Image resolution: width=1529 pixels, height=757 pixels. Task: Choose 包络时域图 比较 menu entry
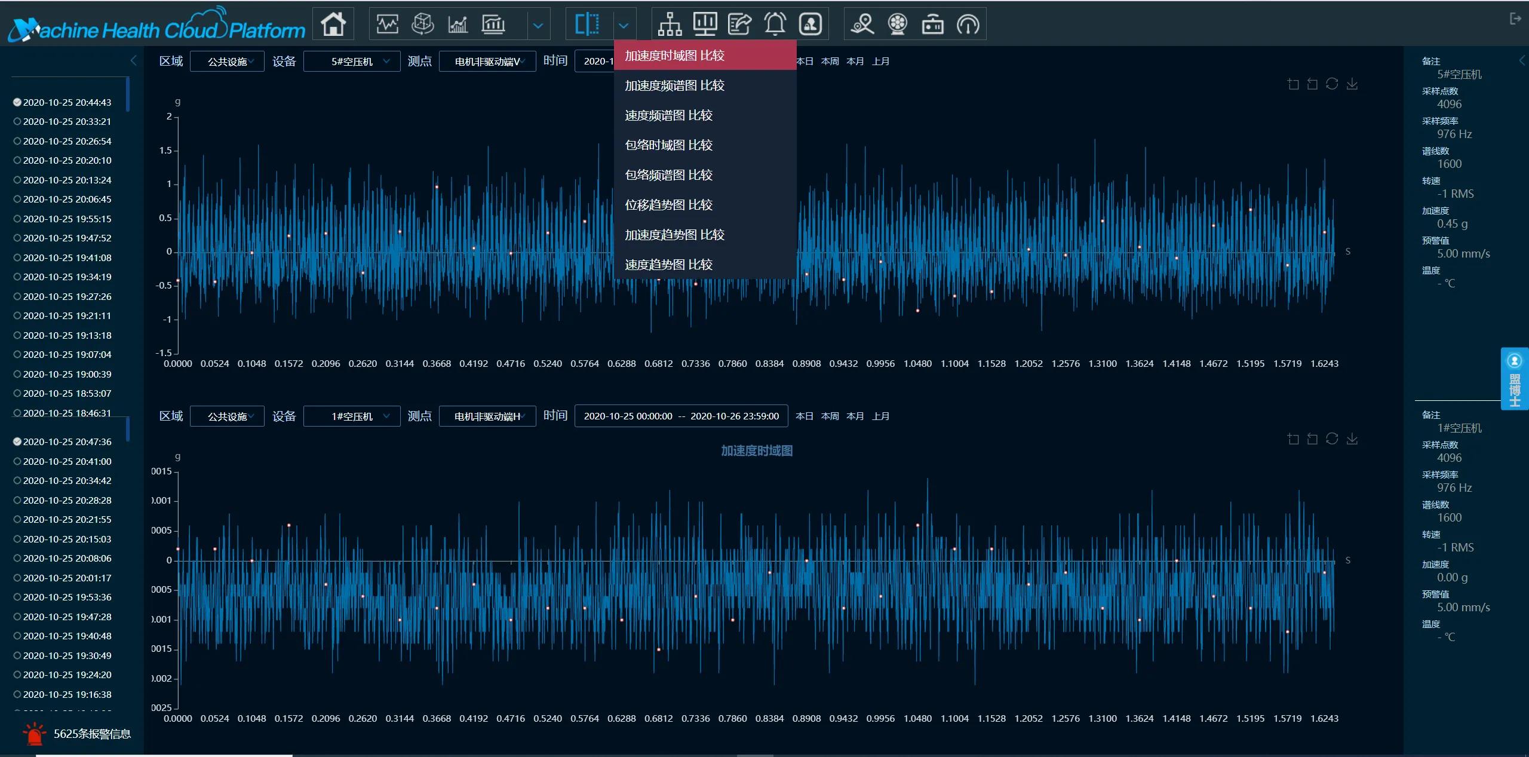tap(705, 145)
